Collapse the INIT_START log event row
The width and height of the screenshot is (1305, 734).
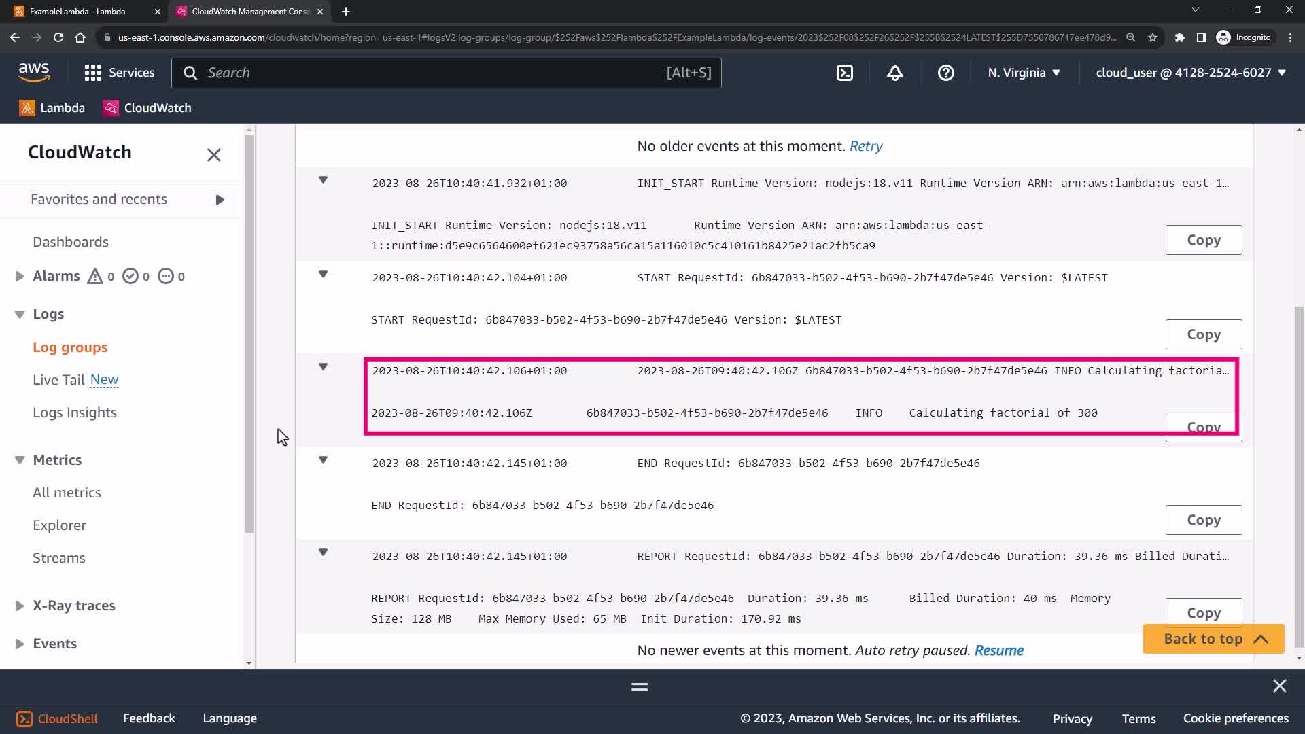point(324,180)
